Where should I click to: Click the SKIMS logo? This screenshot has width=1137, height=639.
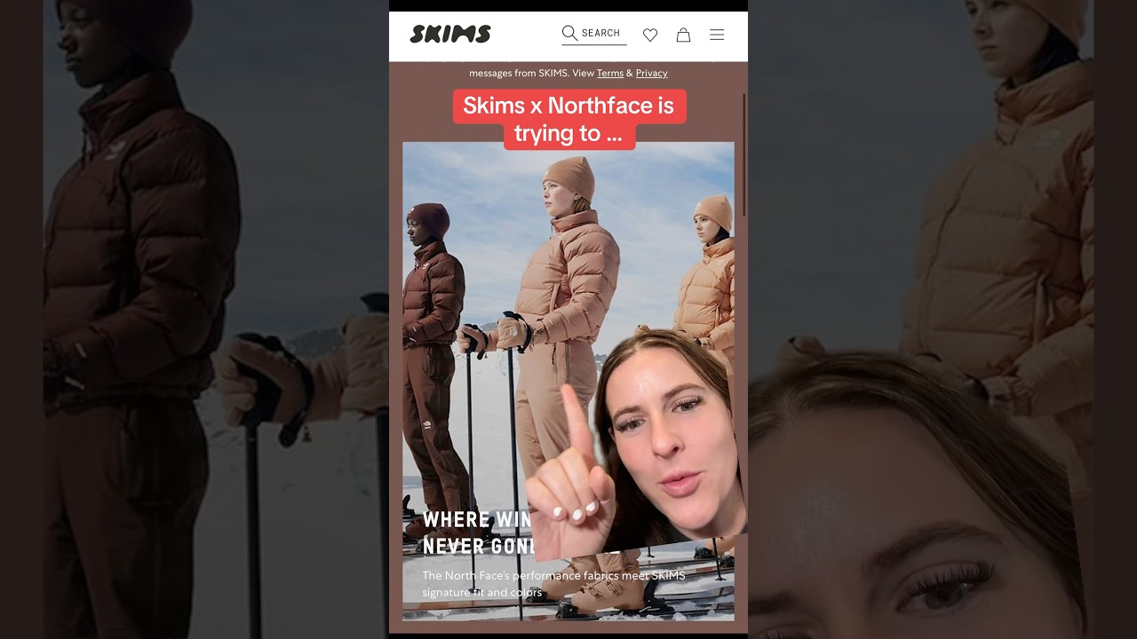(449, 35)
